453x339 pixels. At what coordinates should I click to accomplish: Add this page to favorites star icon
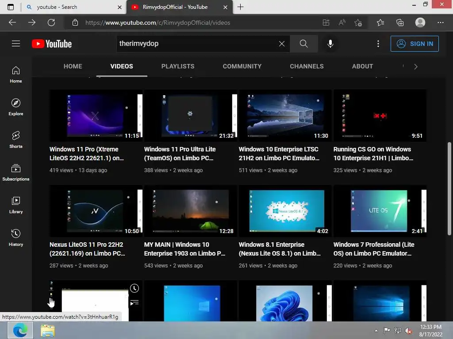point(358,23)
